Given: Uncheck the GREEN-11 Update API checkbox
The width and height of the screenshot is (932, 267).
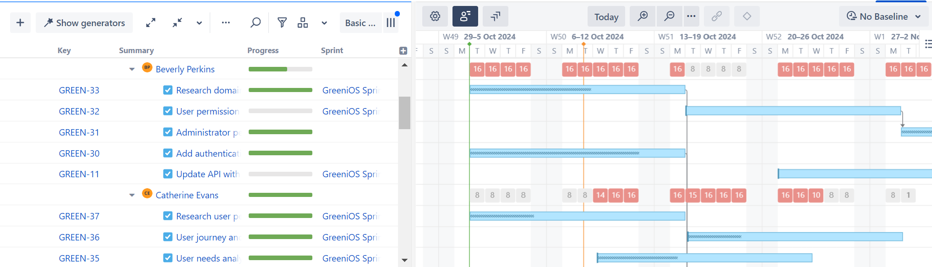Looking at the screenshot, I should click(168, 174).
